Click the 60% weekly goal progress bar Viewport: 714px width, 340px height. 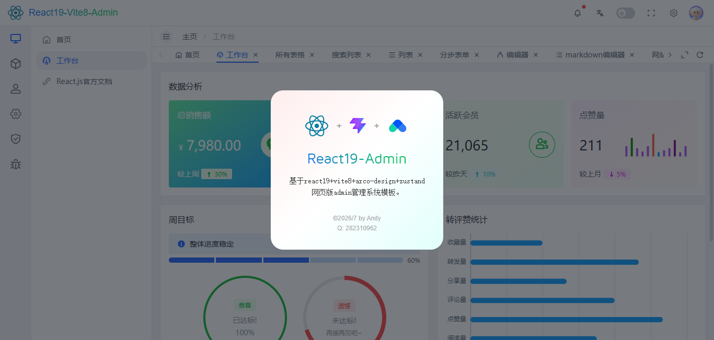click(286, 260)
